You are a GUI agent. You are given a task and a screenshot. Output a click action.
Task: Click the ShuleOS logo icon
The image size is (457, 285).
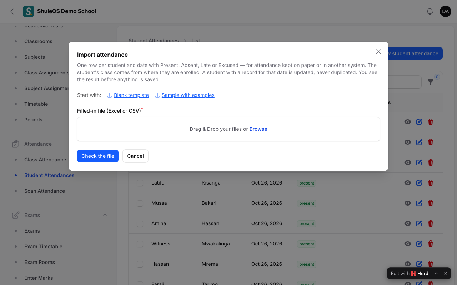[29, 11]
